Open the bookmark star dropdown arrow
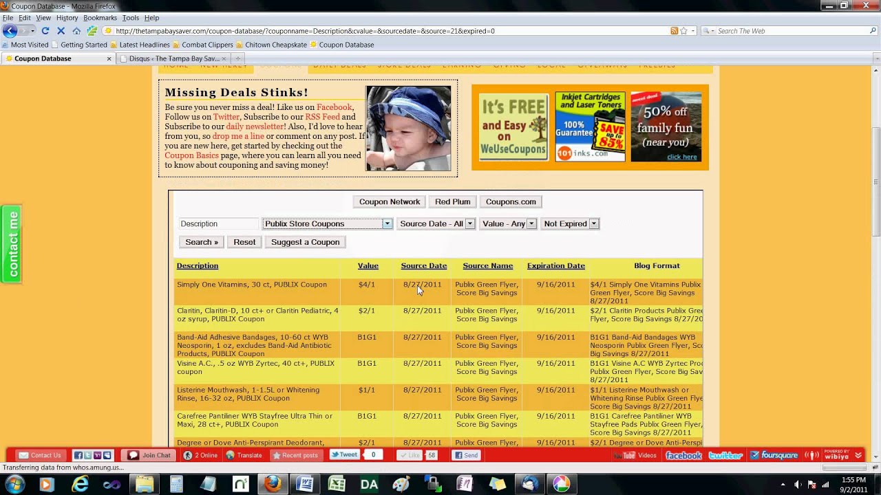The image size is (881, 495). point(693,31)
